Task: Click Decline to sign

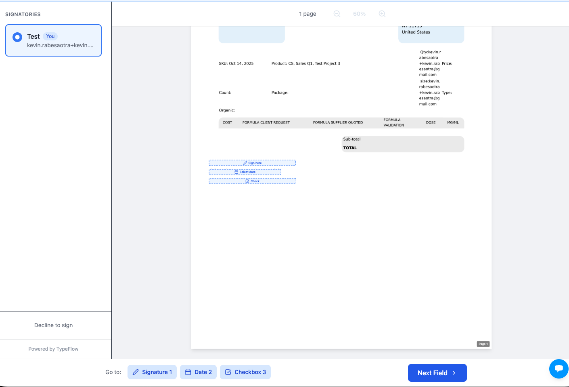Action: (54, 325)
